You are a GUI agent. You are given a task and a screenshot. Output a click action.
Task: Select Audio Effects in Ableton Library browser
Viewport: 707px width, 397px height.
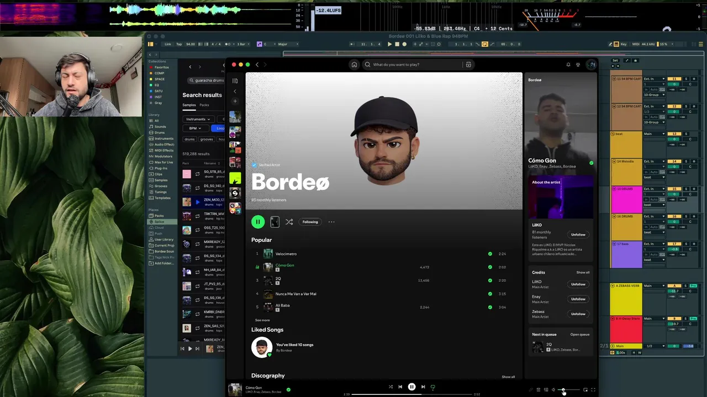pyautogui.click(x=164, y=144)
